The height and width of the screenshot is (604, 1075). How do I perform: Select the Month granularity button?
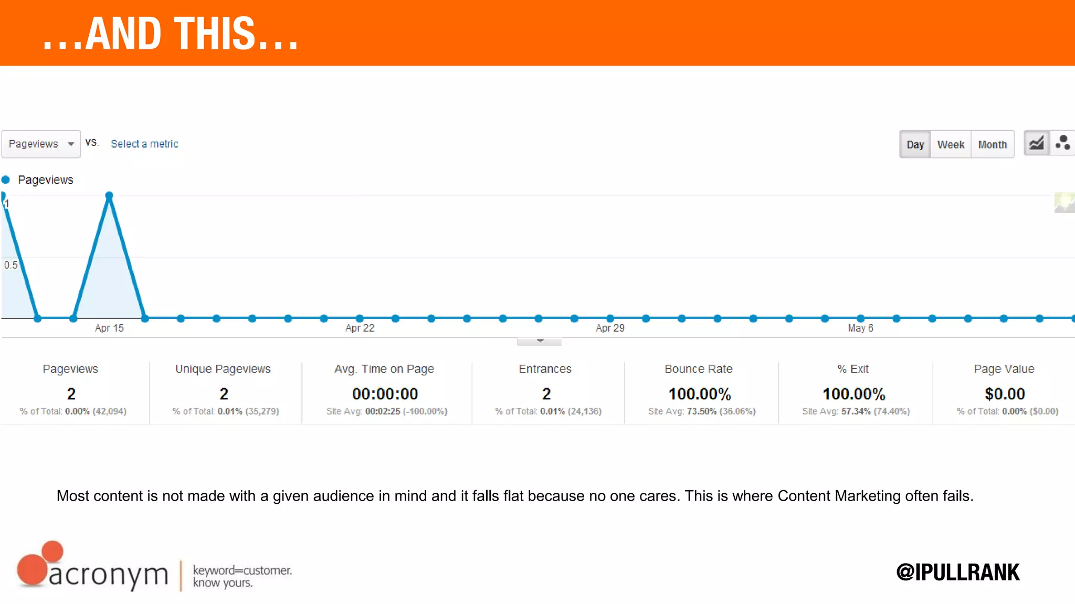[x=992, y=144]
